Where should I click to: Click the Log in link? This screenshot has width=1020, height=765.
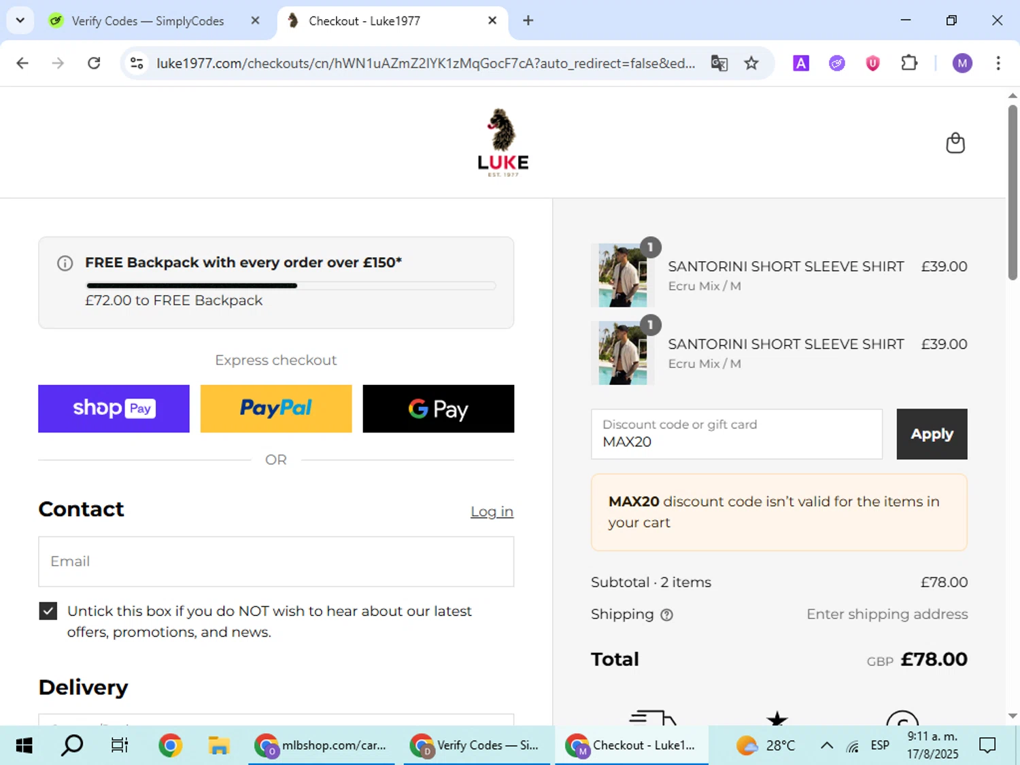(492, 511)
